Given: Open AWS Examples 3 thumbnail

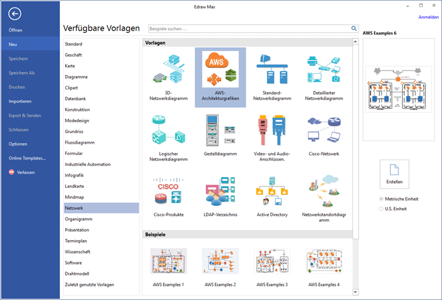Looking at the screenshot, I should [272, 261].
